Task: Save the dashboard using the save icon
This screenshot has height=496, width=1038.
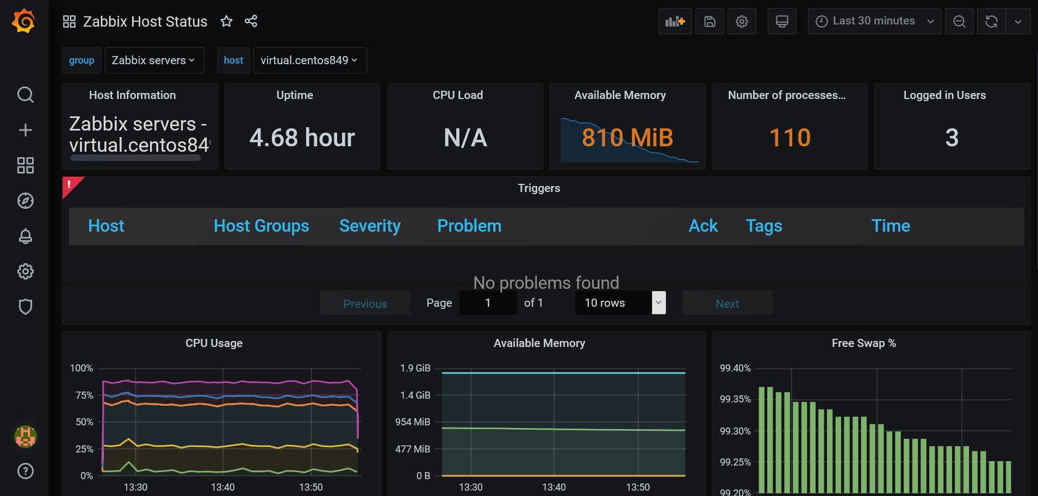Action: point(709,21)
